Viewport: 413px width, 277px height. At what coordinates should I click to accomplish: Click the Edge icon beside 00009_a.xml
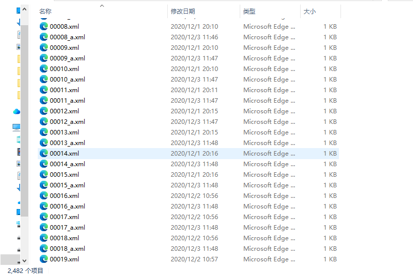click(44, 58)
